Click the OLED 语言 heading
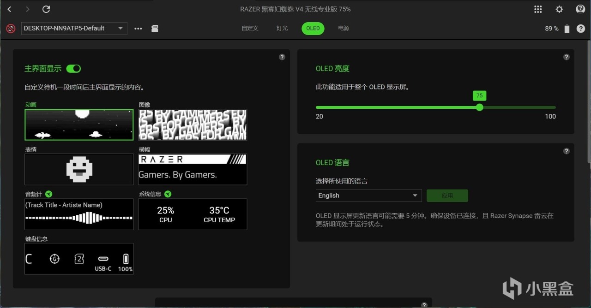This screenshot has width=591, height=308. (x=332, y=163)
